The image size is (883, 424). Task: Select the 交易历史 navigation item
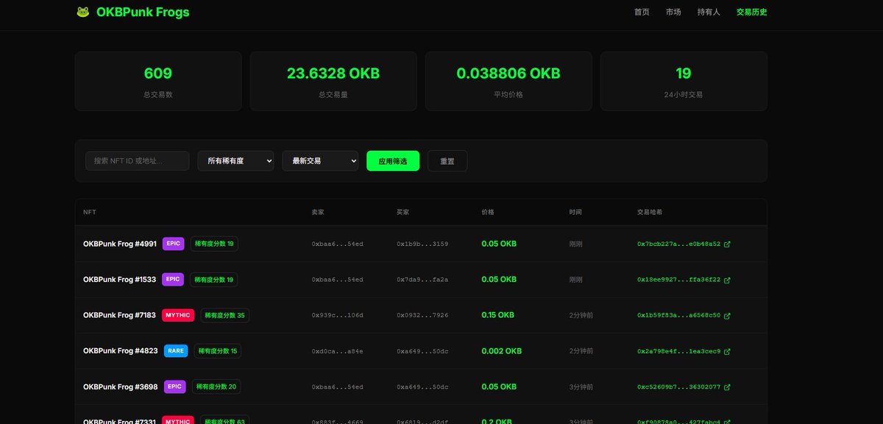(x=752, y=12)
